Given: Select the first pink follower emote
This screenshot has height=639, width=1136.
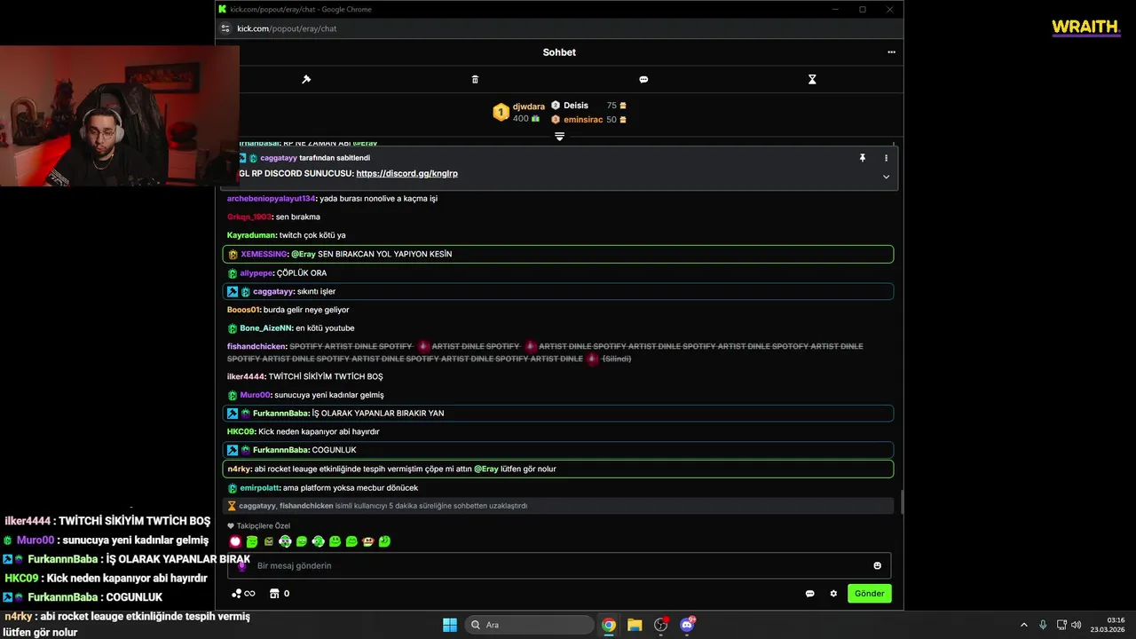Looking at the screenshot, I should [x=235, y=541].
